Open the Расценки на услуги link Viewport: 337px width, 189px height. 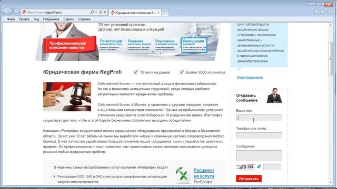click(204, 173)
